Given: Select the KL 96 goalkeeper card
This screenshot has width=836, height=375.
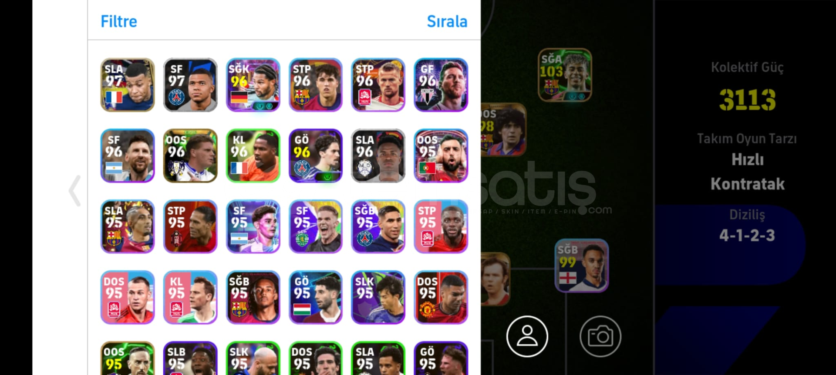Looking at the screenshot, I should pos(253,156).
